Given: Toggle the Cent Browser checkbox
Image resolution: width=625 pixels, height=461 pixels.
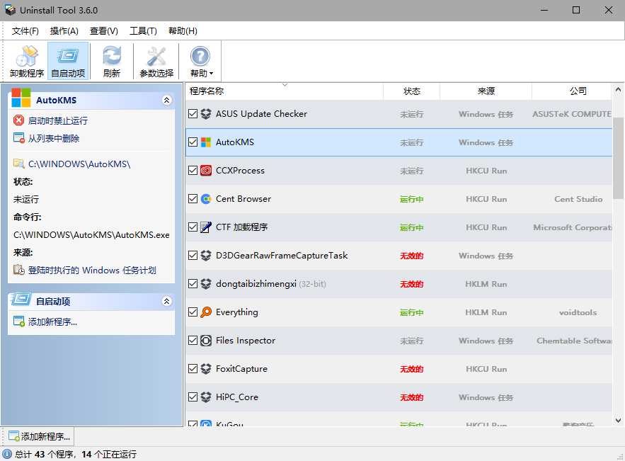Looking at the screenshot, I should click(x=193, y=199).
